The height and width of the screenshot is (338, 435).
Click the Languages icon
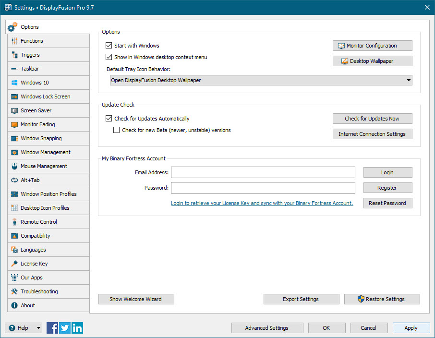14,250
